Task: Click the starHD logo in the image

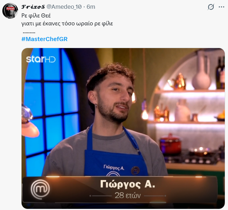Action: click(41, 59)
